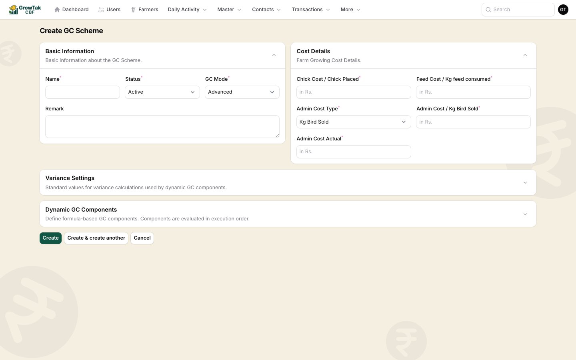The width and height of the screenshot is (576, 360).
Task: Click Create & create another button
Action: coord(96,238)
